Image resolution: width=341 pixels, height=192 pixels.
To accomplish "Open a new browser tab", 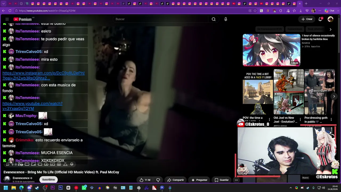I will pyautogui.click(x=306, y=4).
